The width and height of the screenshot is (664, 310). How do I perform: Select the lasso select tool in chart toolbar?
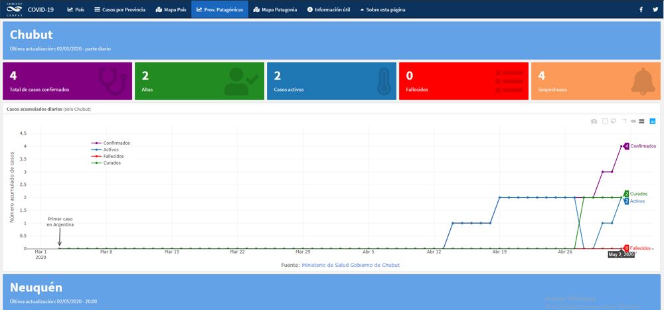click(614, 121)
